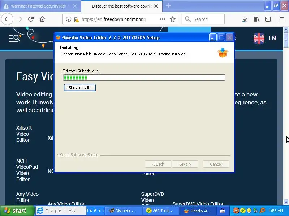Open the Firefox hamburger menu
Viewport: 289px width, 216px height.
point(282,19)
